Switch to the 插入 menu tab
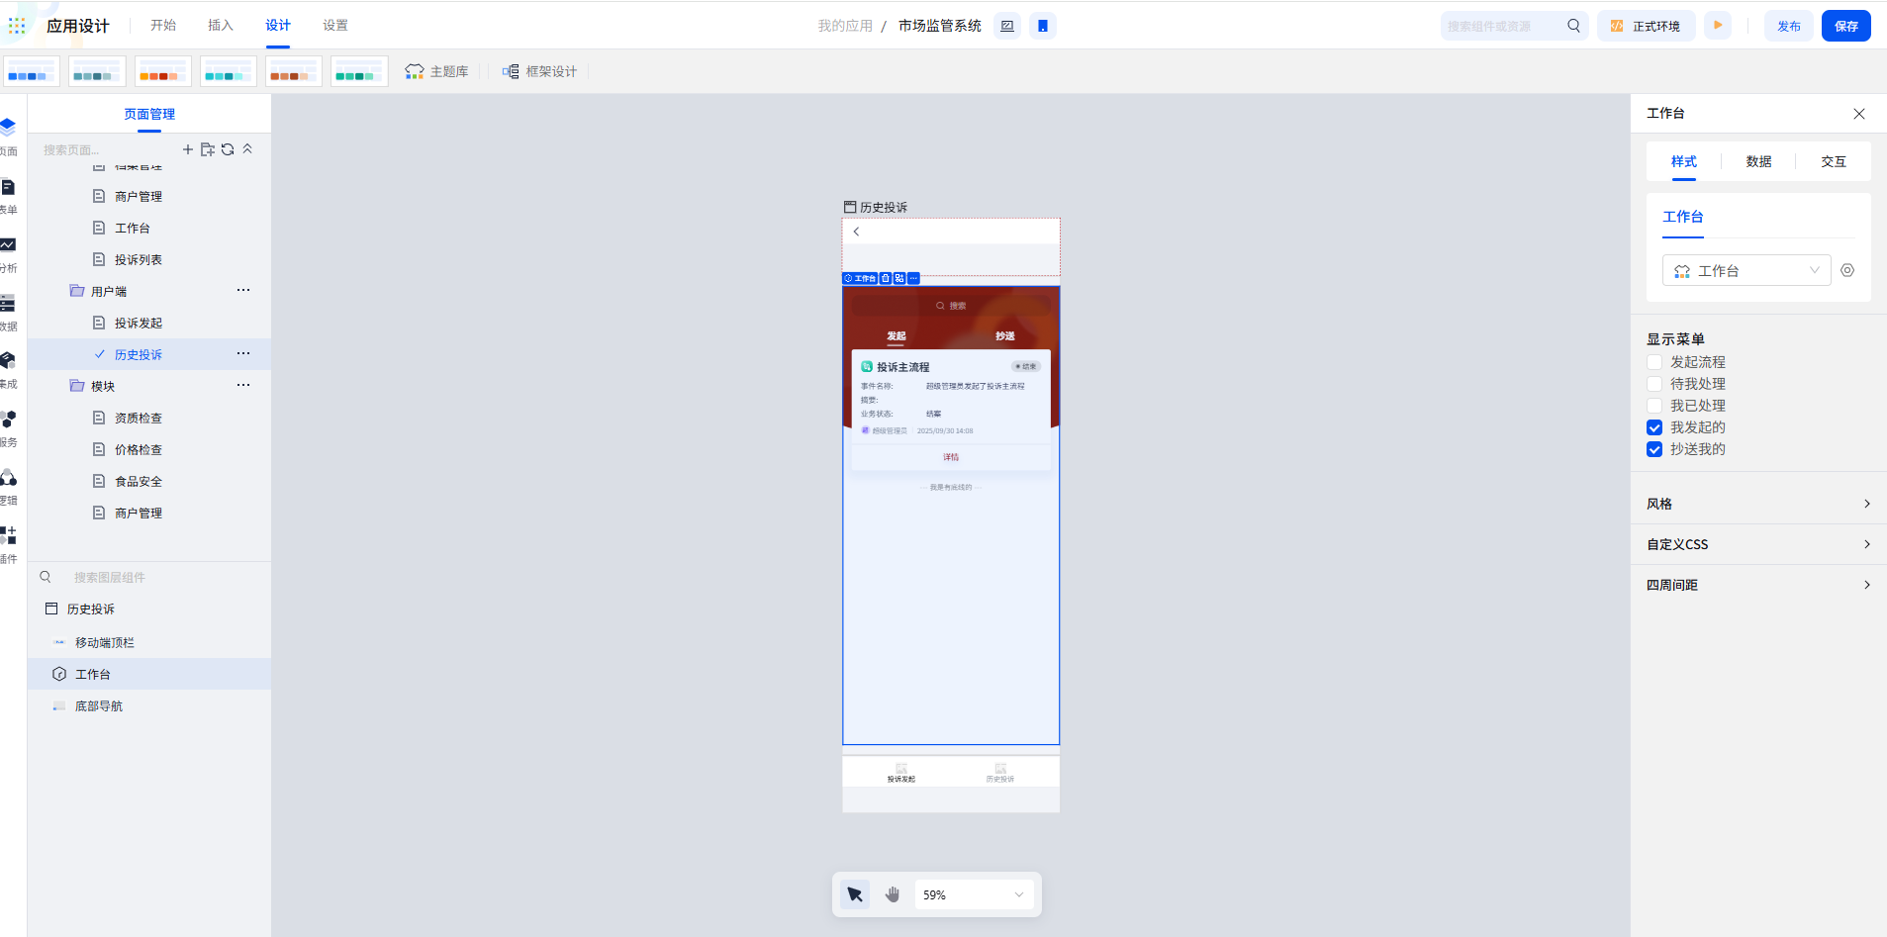The width and height of the screenshot is (1887, 937). [221, 26]
